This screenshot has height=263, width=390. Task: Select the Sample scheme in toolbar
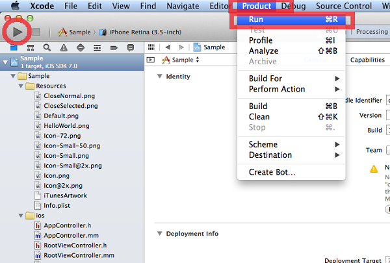[x=75, y=32]
